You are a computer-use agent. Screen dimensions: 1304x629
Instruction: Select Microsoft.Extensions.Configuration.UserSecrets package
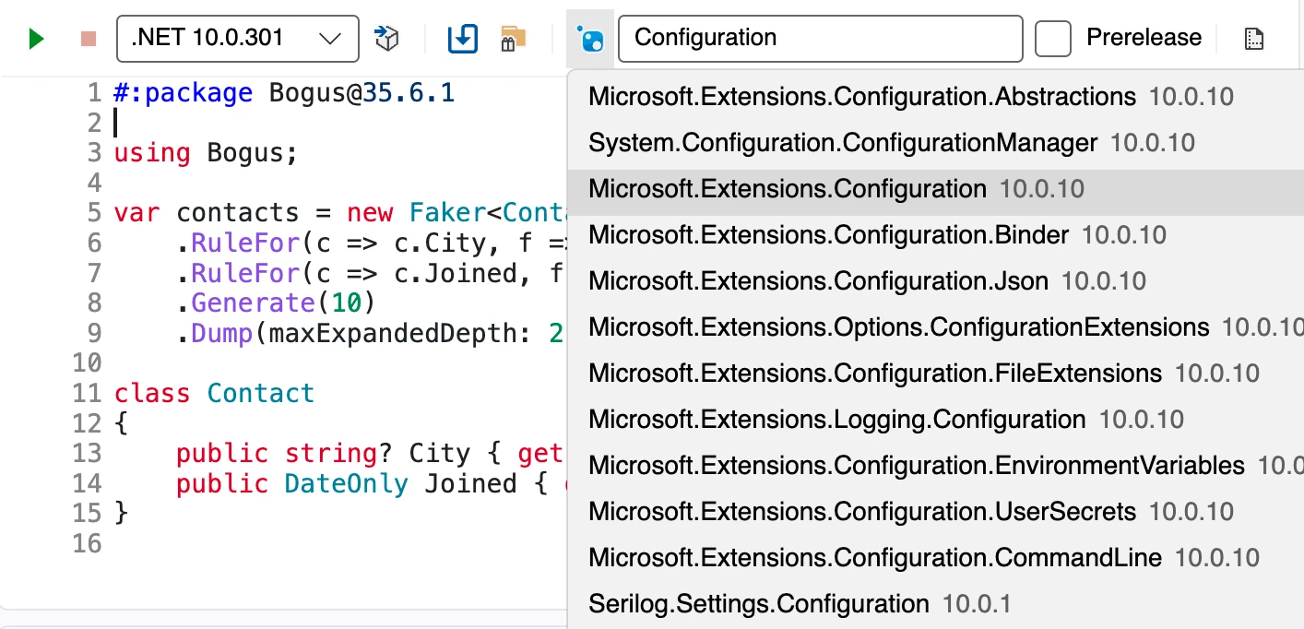936,512
